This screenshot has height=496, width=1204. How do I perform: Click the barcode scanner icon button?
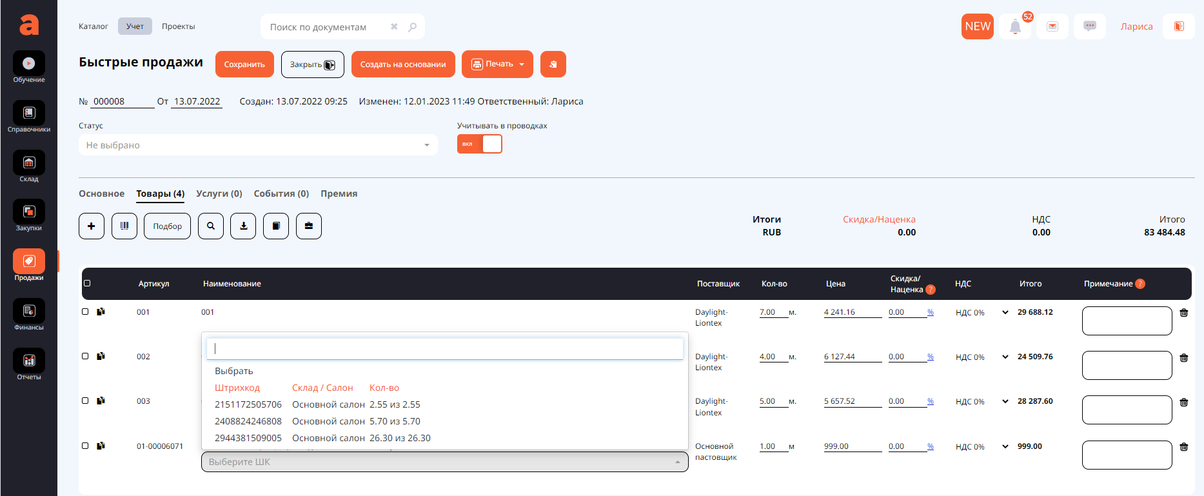pos(124,226)
